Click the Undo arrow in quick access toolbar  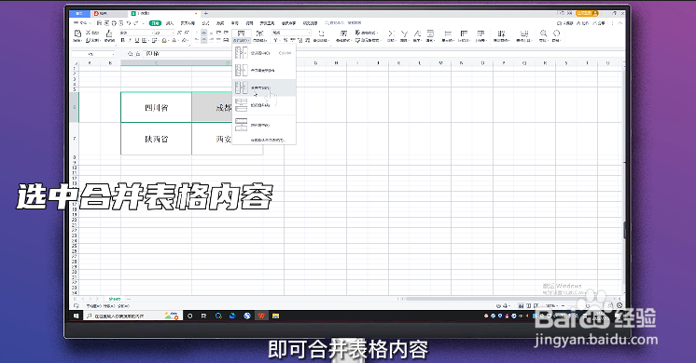pos(129,23)
